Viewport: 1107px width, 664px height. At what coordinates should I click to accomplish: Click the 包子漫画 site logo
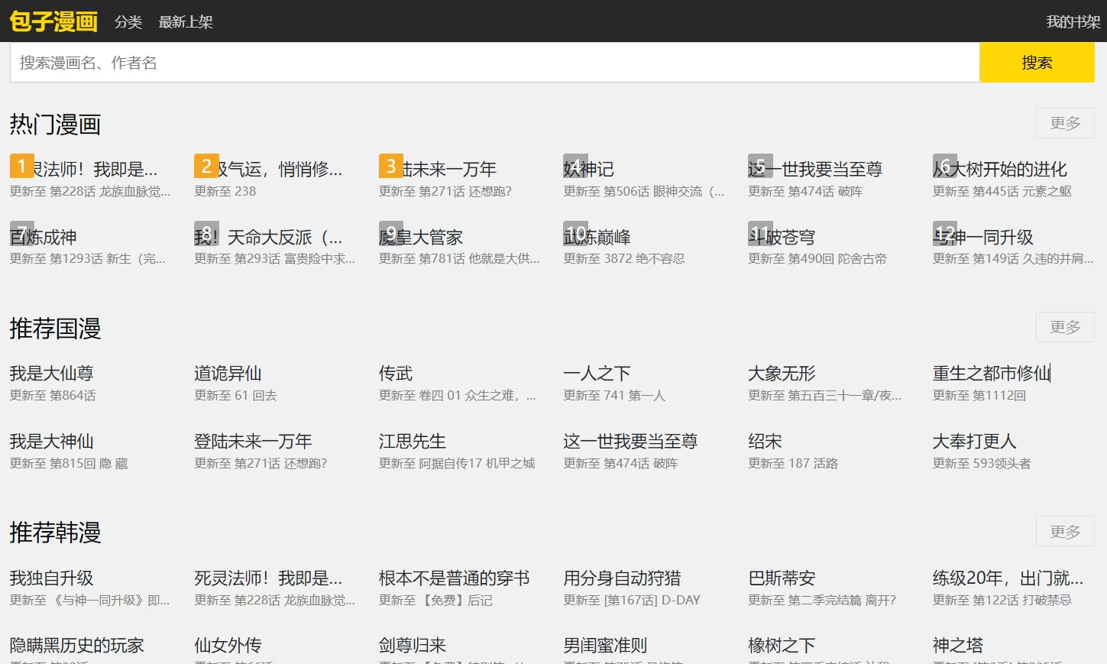pos(53,21)
